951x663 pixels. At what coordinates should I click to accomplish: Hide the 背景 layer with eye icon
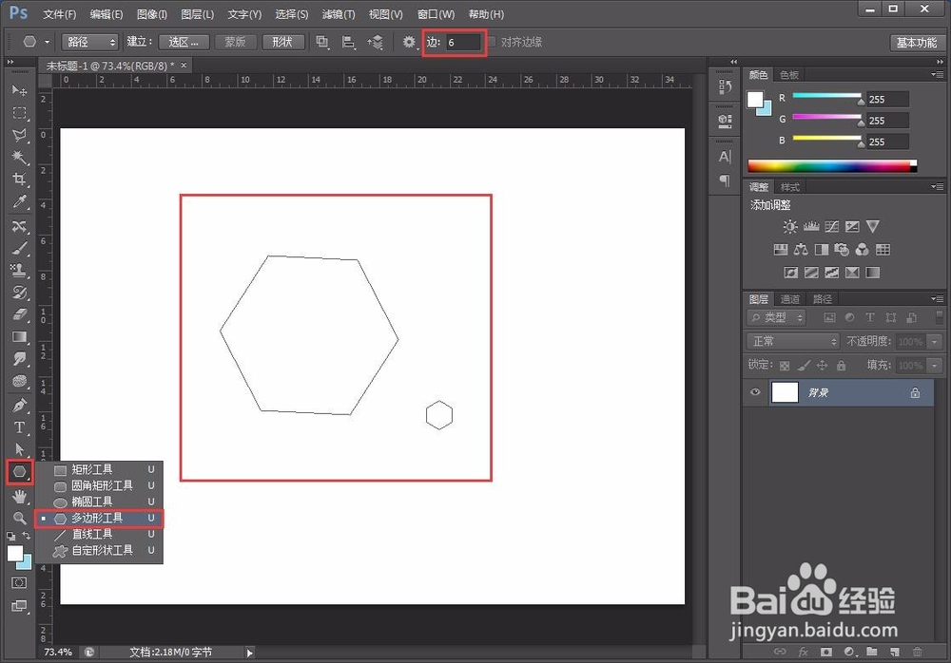click(755, 392)
